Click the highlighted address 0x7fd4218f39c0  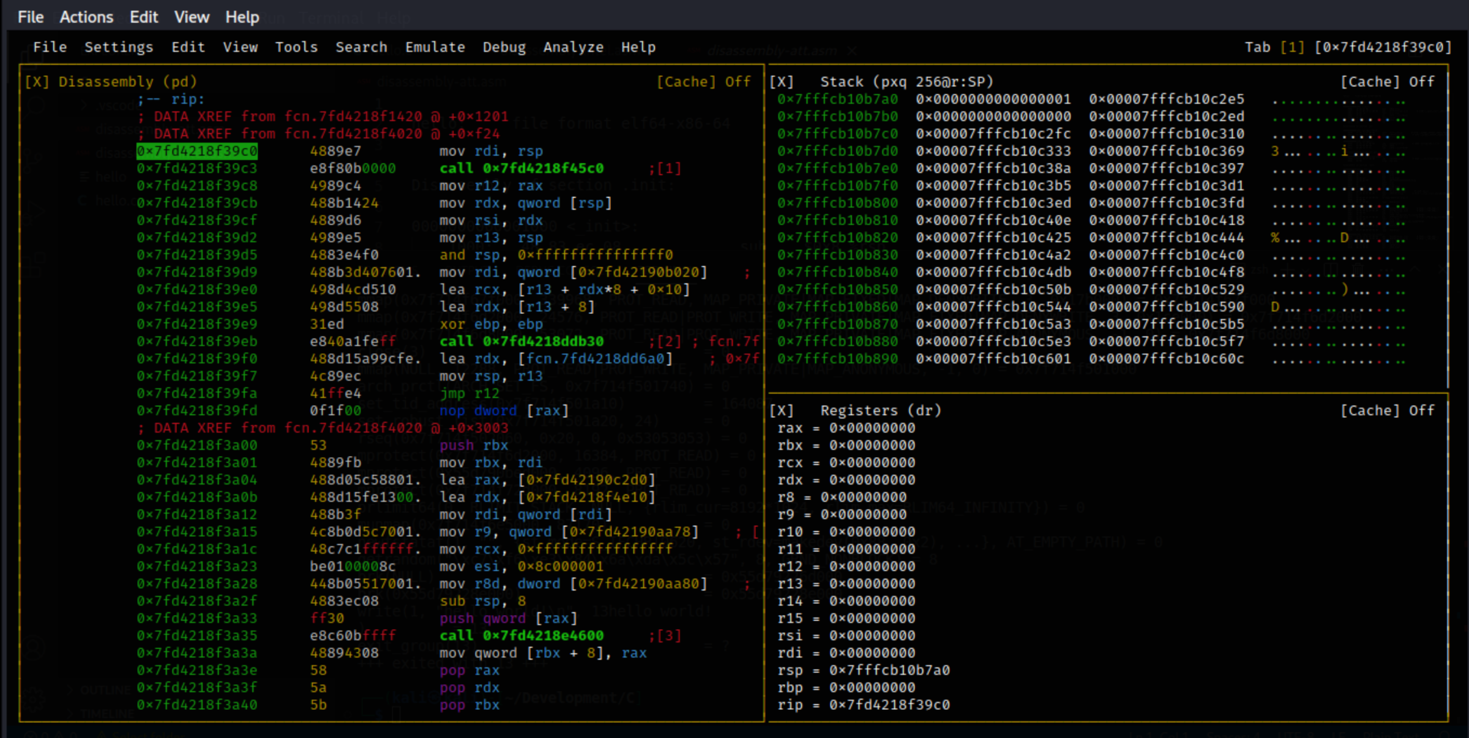coord(196,151)
